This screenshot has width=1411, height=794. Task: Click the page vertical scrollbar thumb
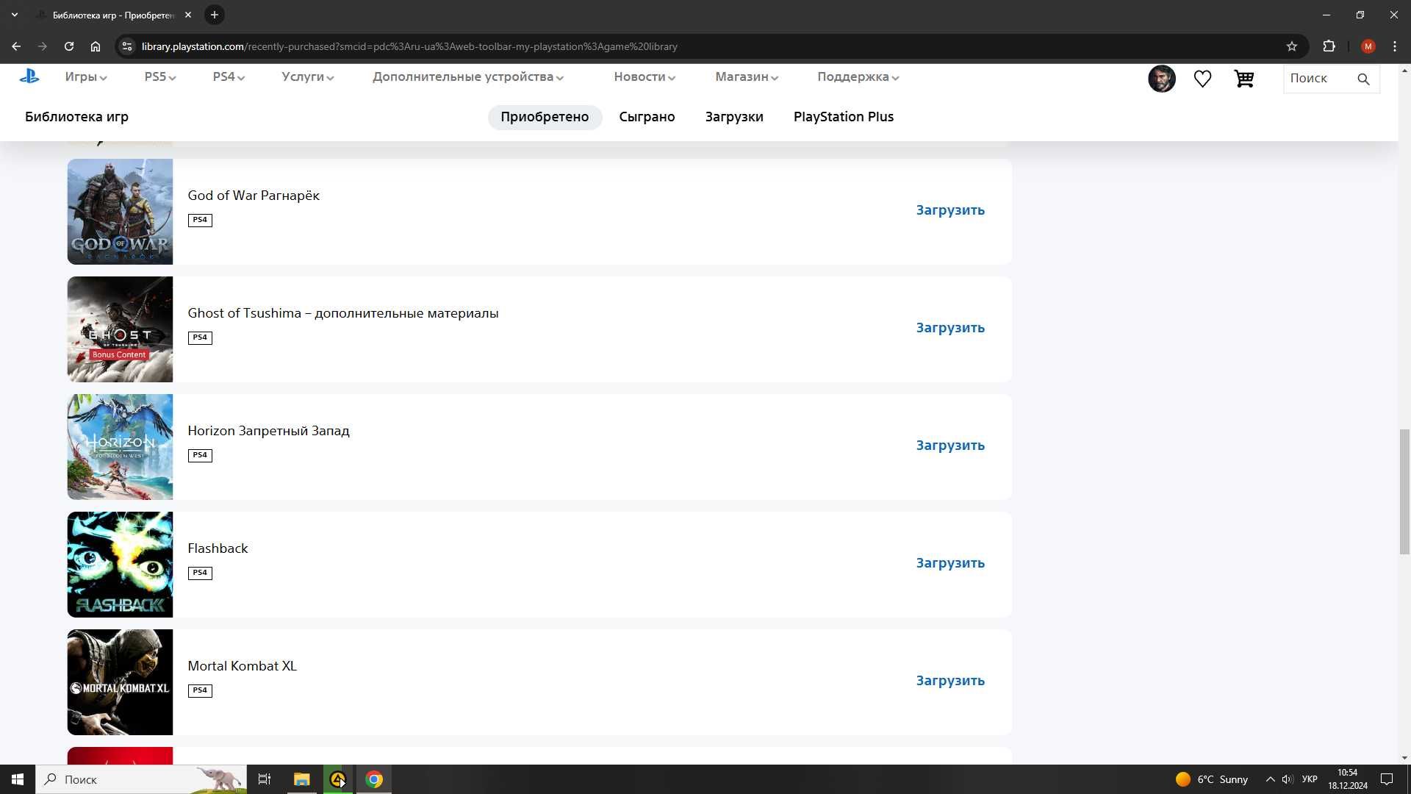(1404, 492)
